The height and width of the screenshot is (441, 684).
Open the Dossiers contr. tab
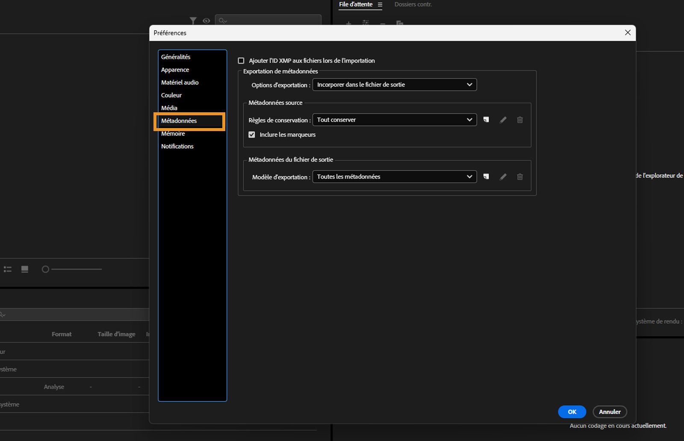(x=413, y=4)
